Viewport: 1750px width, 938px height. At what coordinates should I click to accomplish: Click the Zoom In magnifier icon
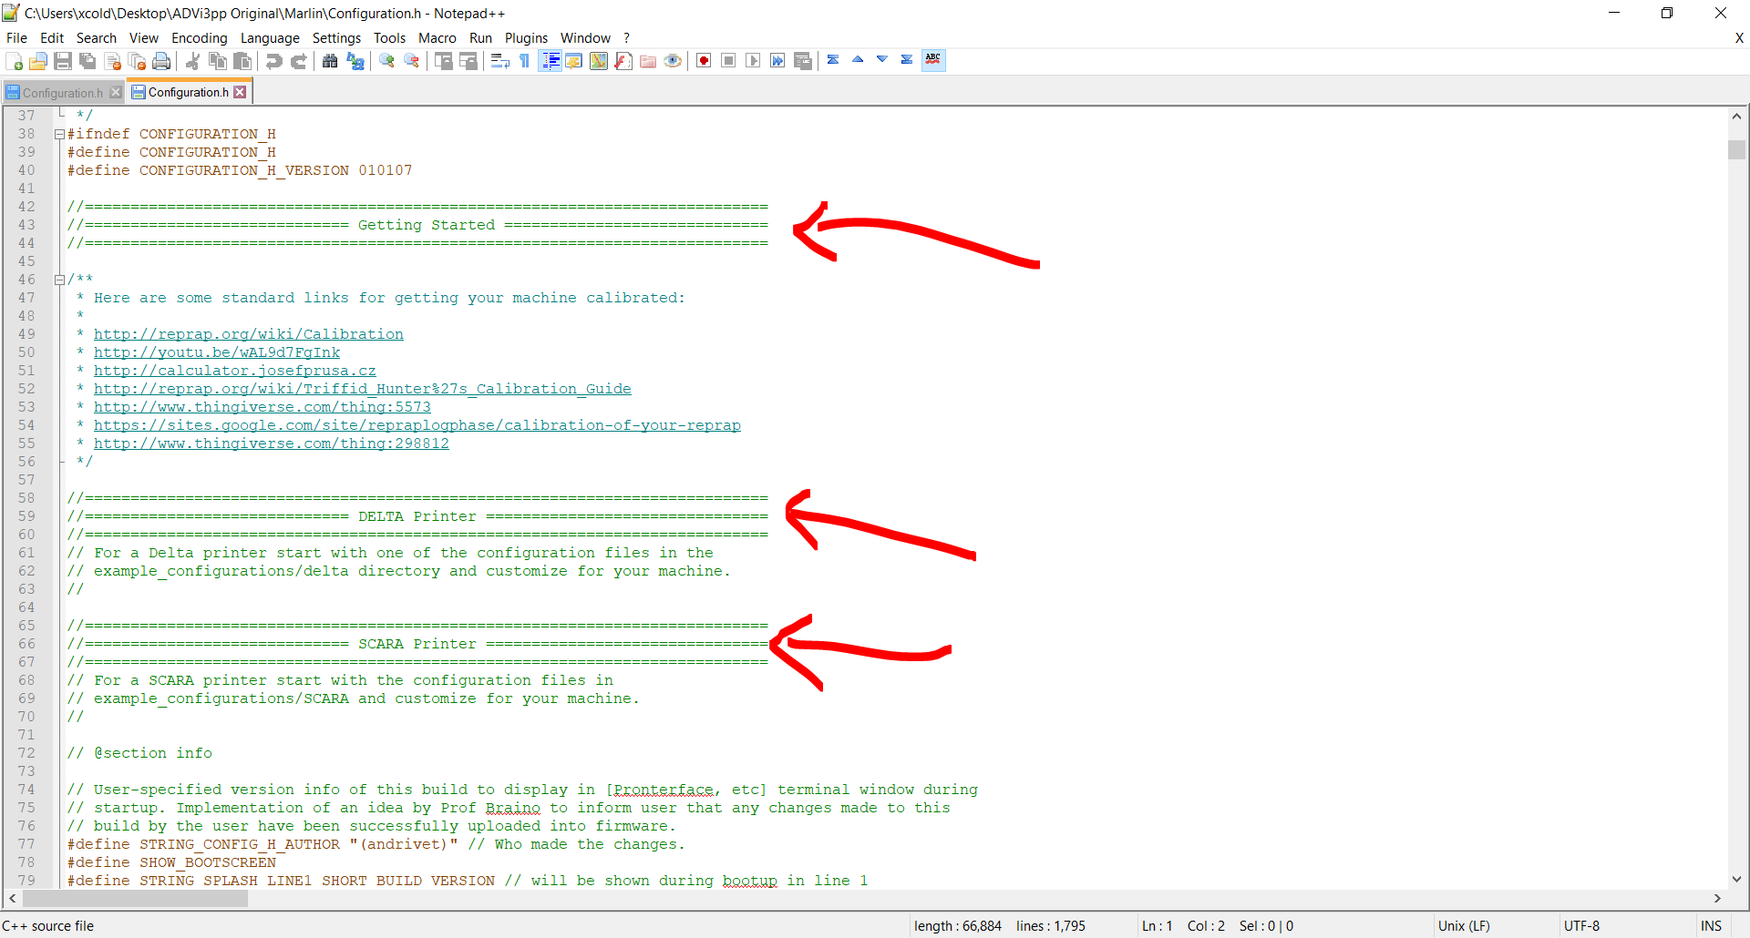[386, 61]
